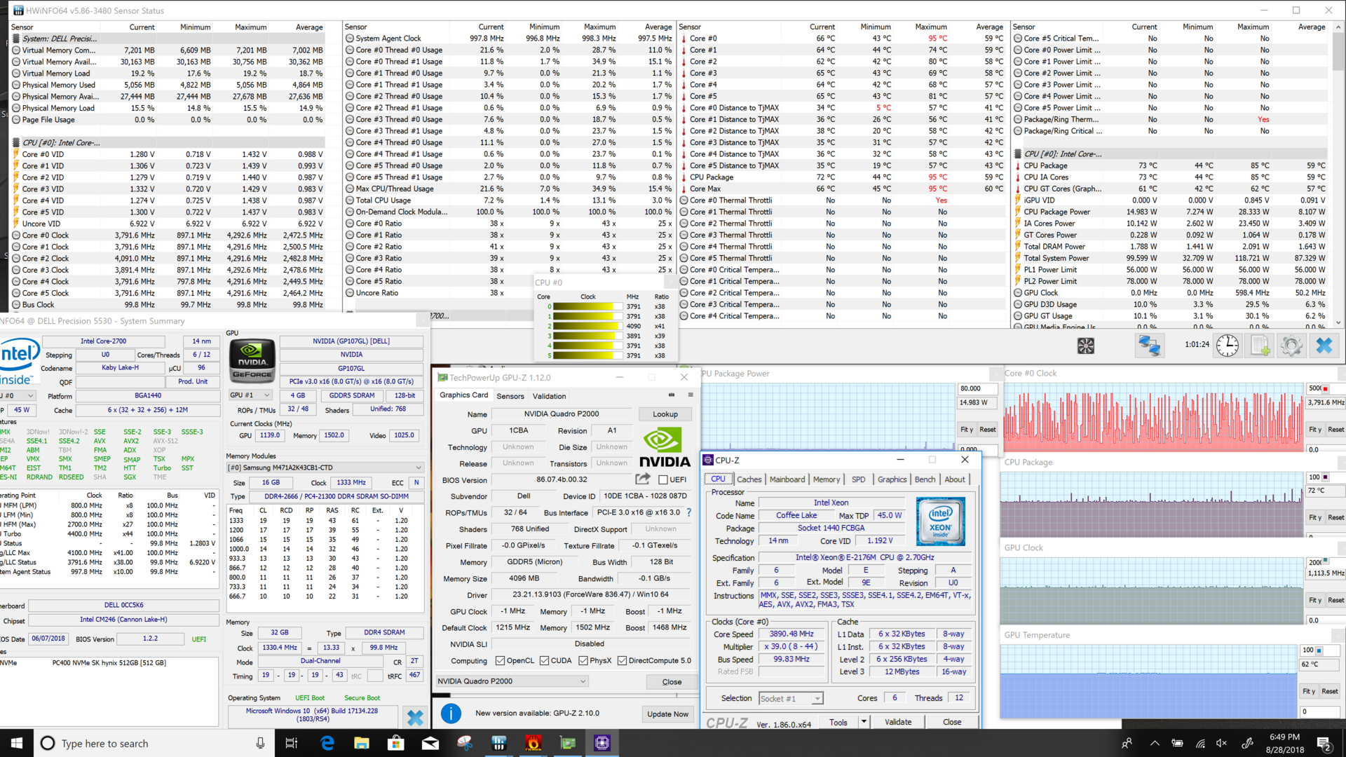Open GPU #1 dropdown in System Summary
The width and height of the screenshot is (1346, 757).
[250, 395]
